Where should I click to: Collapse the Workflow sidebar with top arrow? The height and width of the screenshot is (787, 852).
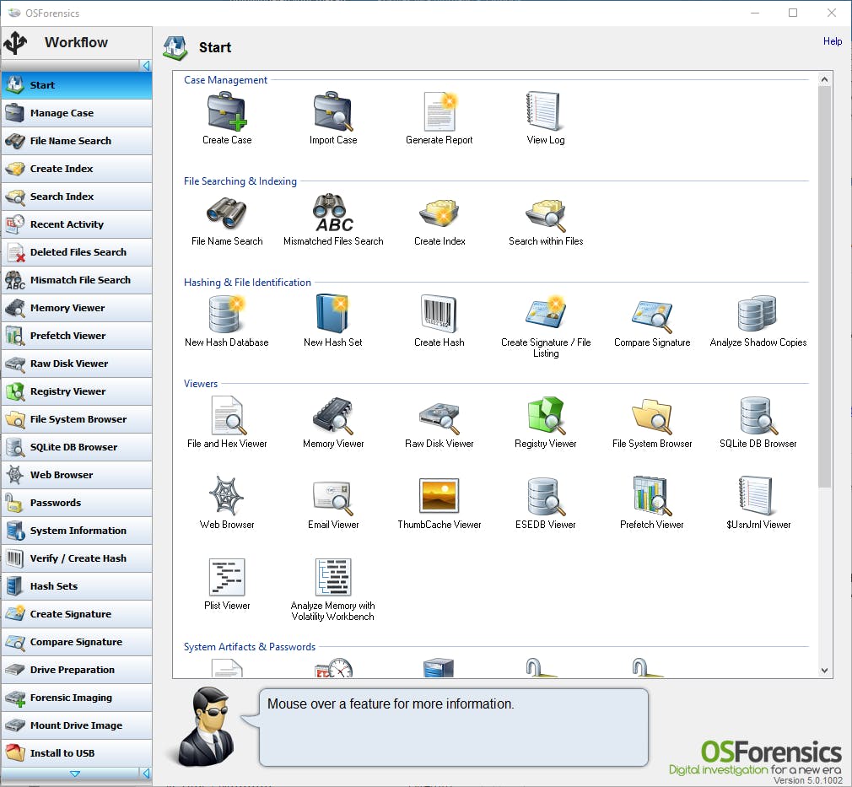click(x=146, y=66)
